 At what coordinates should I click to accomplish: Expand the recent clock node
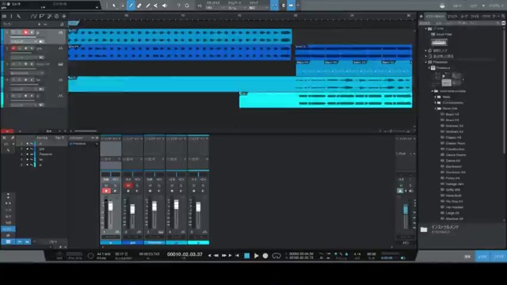pyautogui.click(x=426, y=56)
